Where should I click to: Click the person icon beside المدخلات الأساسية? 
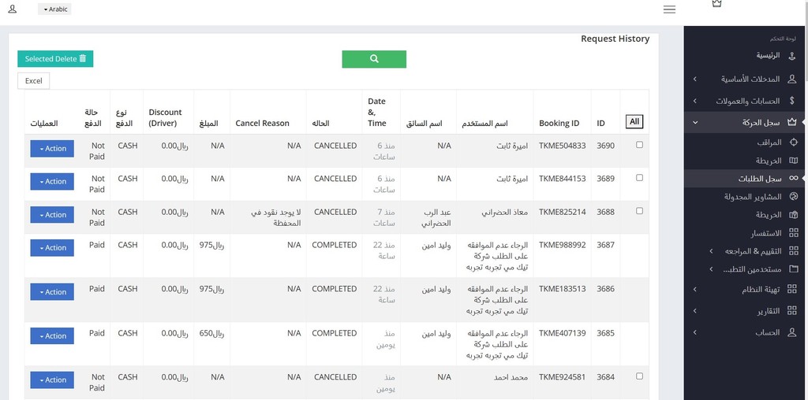[792, 79]
